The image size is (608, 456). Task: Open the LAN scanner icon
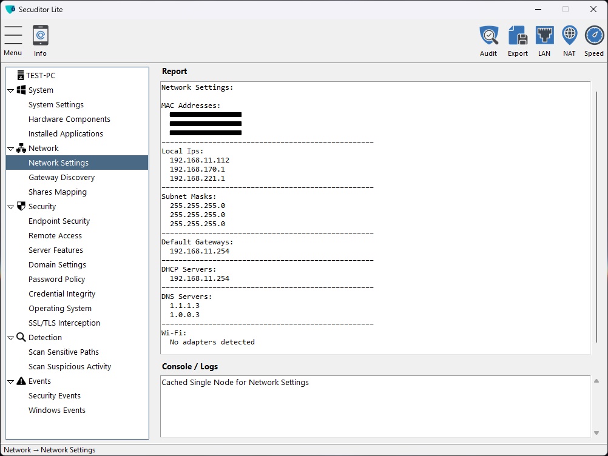click(544, 36)
